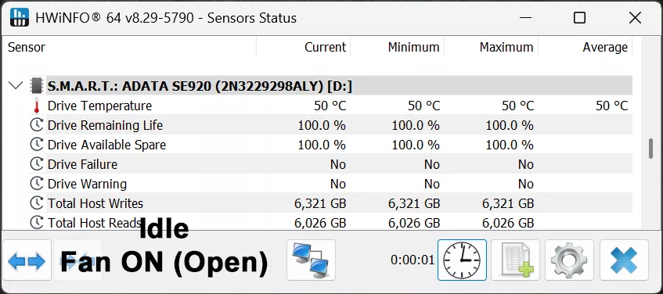This screenshot has height=294, width=663.
Task: Click the Total Host Writes clock icon
Action: (37, 203)
